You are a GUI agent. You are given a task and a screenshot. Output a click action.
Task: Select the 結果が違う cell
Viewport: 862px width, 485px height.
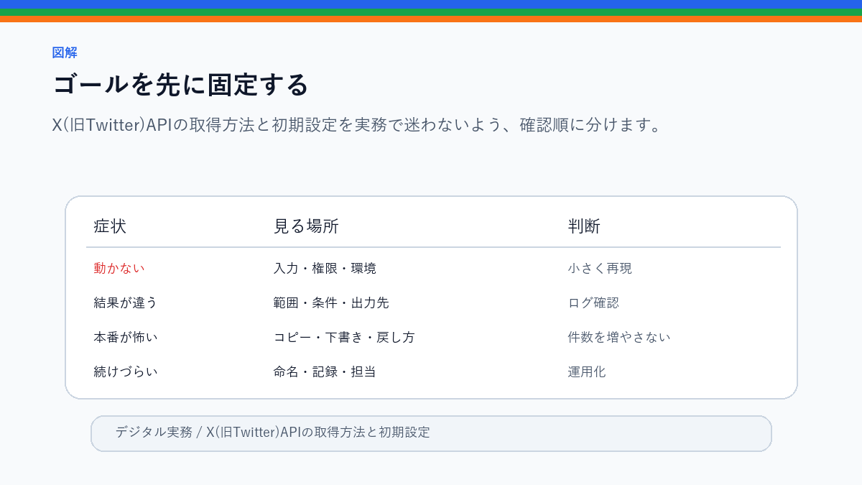[x=126, y=302]
